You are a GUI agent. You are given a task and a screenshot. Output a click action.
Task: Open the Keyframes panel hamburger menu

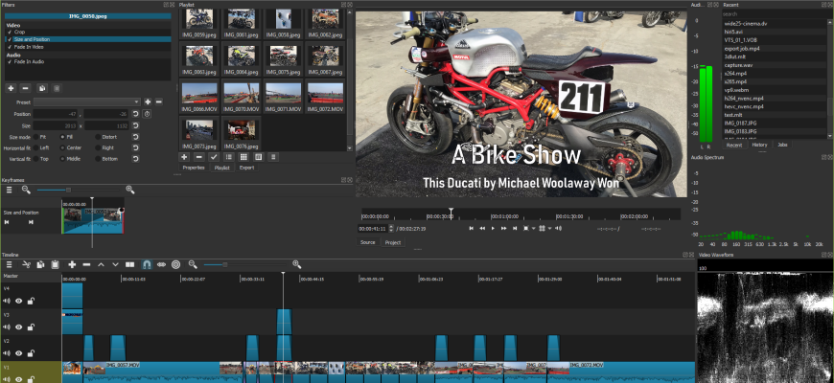[x=9, y=190]
